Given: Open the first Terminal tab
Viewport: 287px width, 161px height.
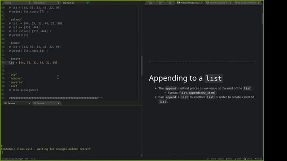Looking at the screenshot, I should [17, 103].
